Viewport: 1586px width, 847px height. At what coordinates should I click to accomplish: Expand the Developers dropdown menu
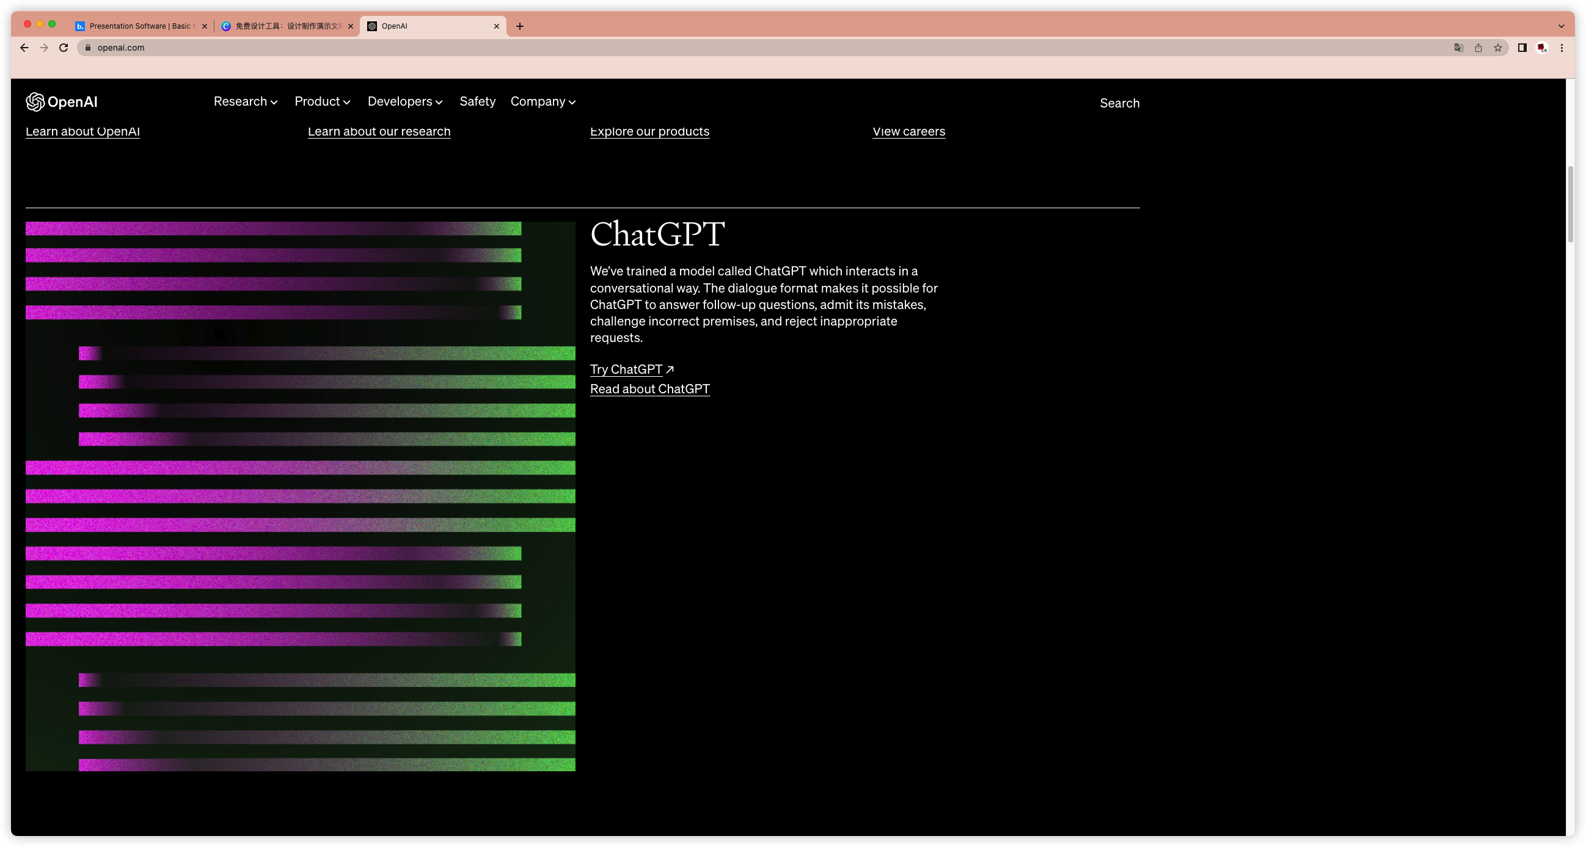tap(405, 101)
